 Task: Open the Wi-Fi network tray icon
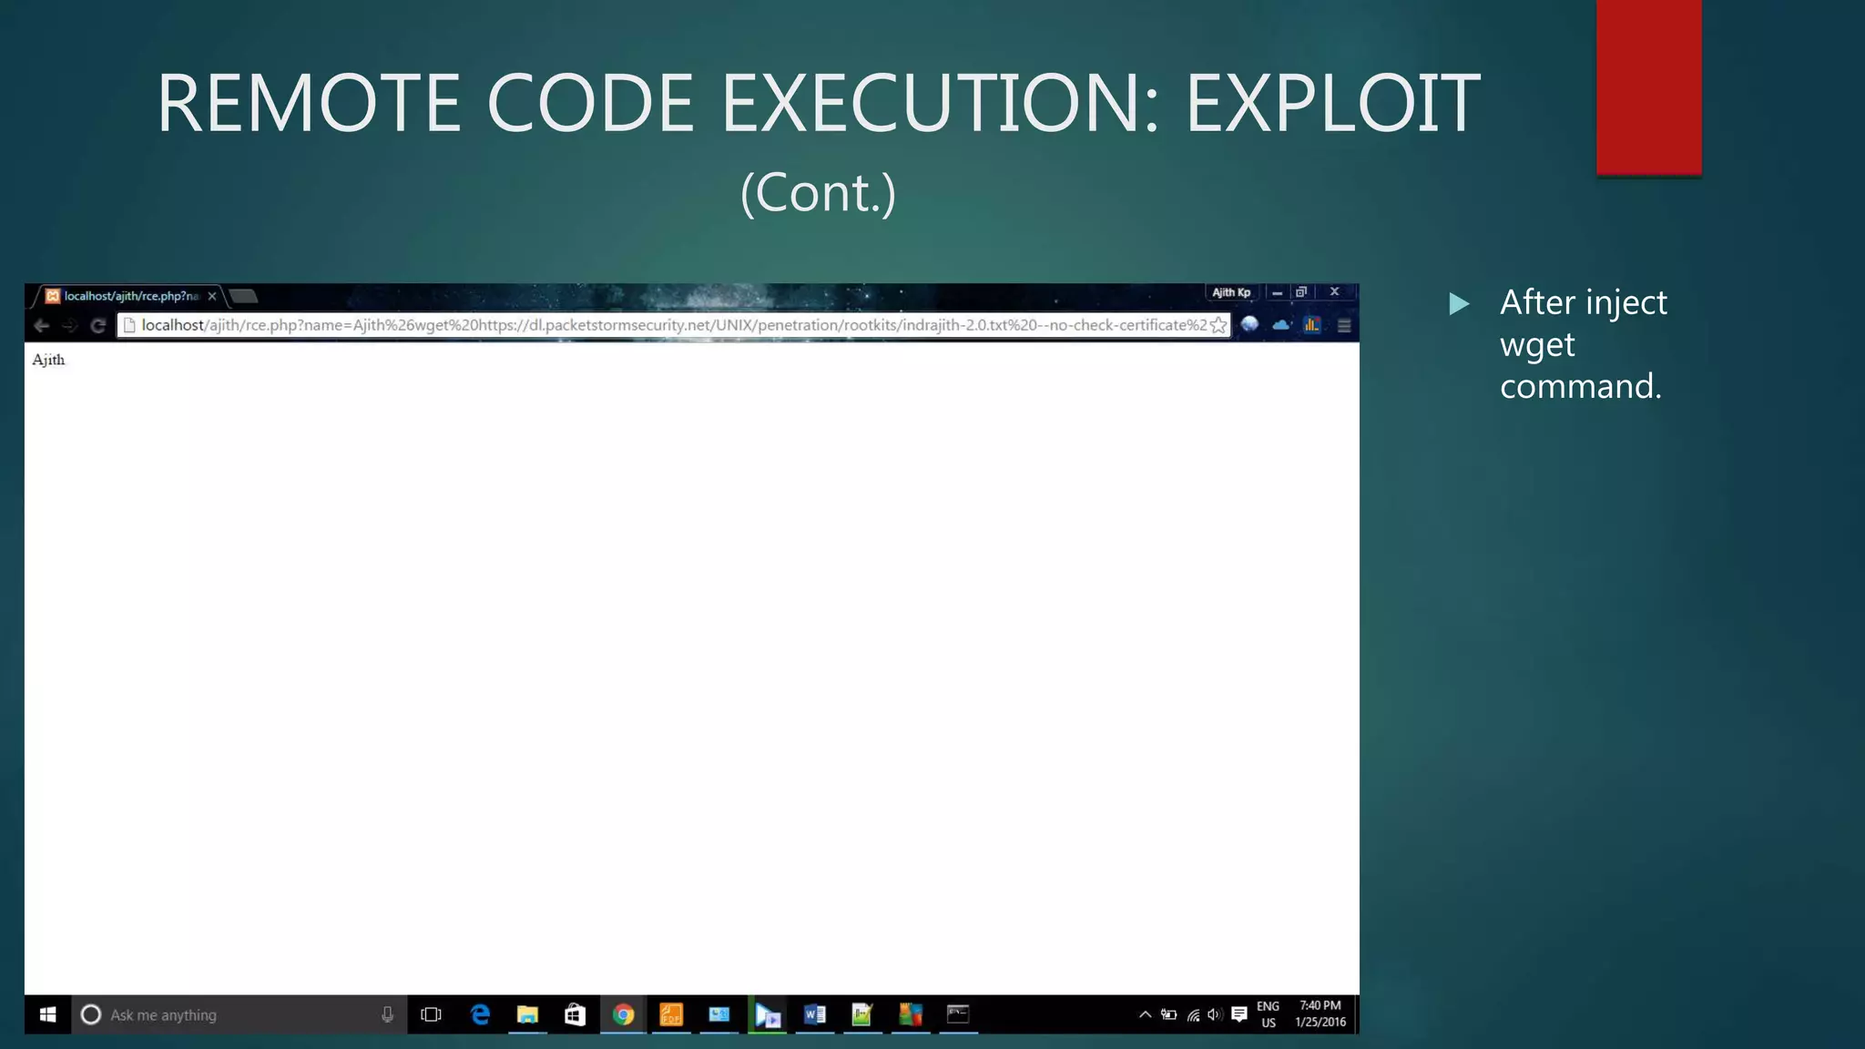1193,1014
